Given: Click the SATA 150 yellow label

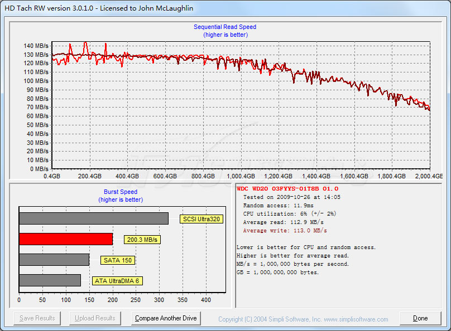Looking at the screenshot, I should pos(118,260).
